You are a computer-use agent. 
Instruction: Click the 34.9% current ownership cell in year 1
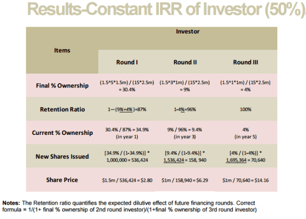[x=127, y=132]
